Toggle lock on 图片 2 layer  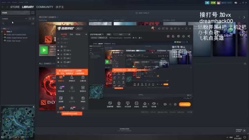pos(61,54)
